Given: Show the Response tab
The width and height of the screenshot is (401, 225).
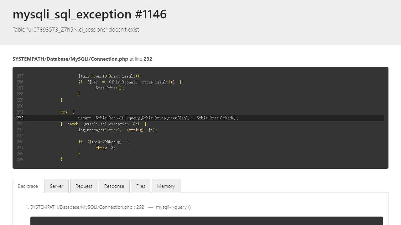Looking at the screenshot, I should [x=114, y=186].
